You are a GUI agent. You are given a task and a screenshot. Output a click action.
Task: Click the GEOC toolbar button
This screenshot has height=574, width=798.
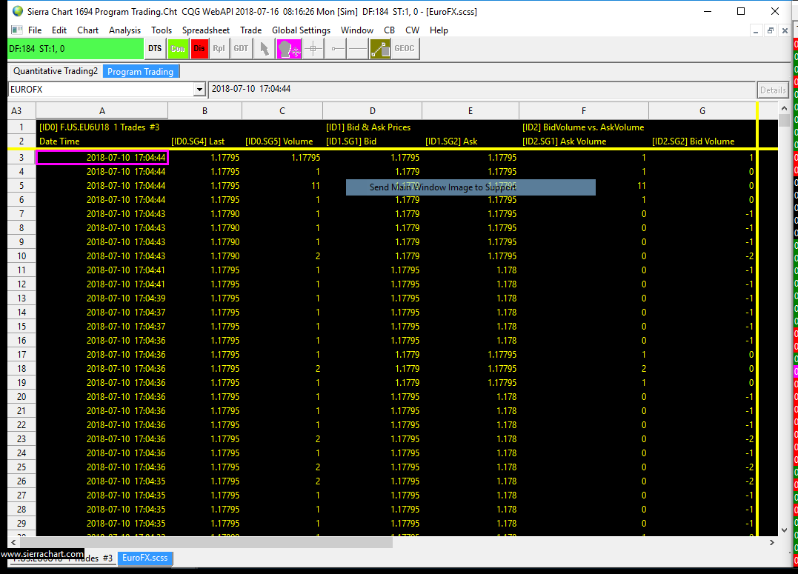coord(405,49)
